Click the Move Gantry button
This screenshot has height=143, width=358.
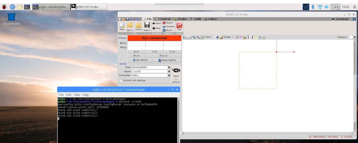[x=167, y=60]
